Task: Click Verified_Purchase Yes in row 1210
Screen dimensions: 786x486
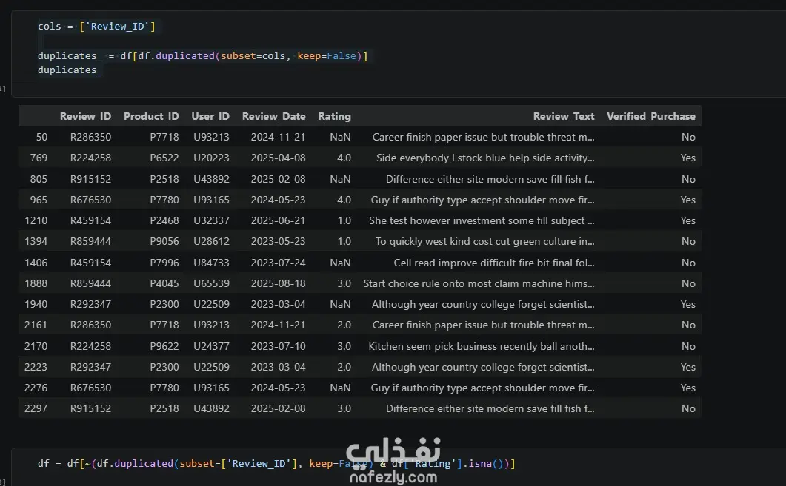Action: point(687,220)
